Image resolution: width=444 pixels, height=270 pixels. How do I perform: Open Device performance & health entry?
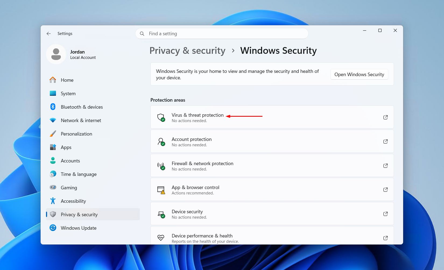point(272,236)
